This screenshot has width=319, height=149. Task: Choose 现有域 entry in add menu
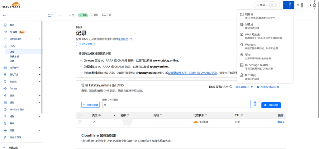coord(265,16)
